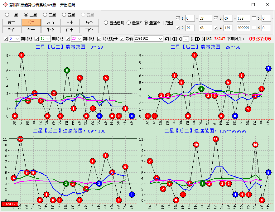
Task: Select the 遗漏K radio option
Action: pos(128,23)
